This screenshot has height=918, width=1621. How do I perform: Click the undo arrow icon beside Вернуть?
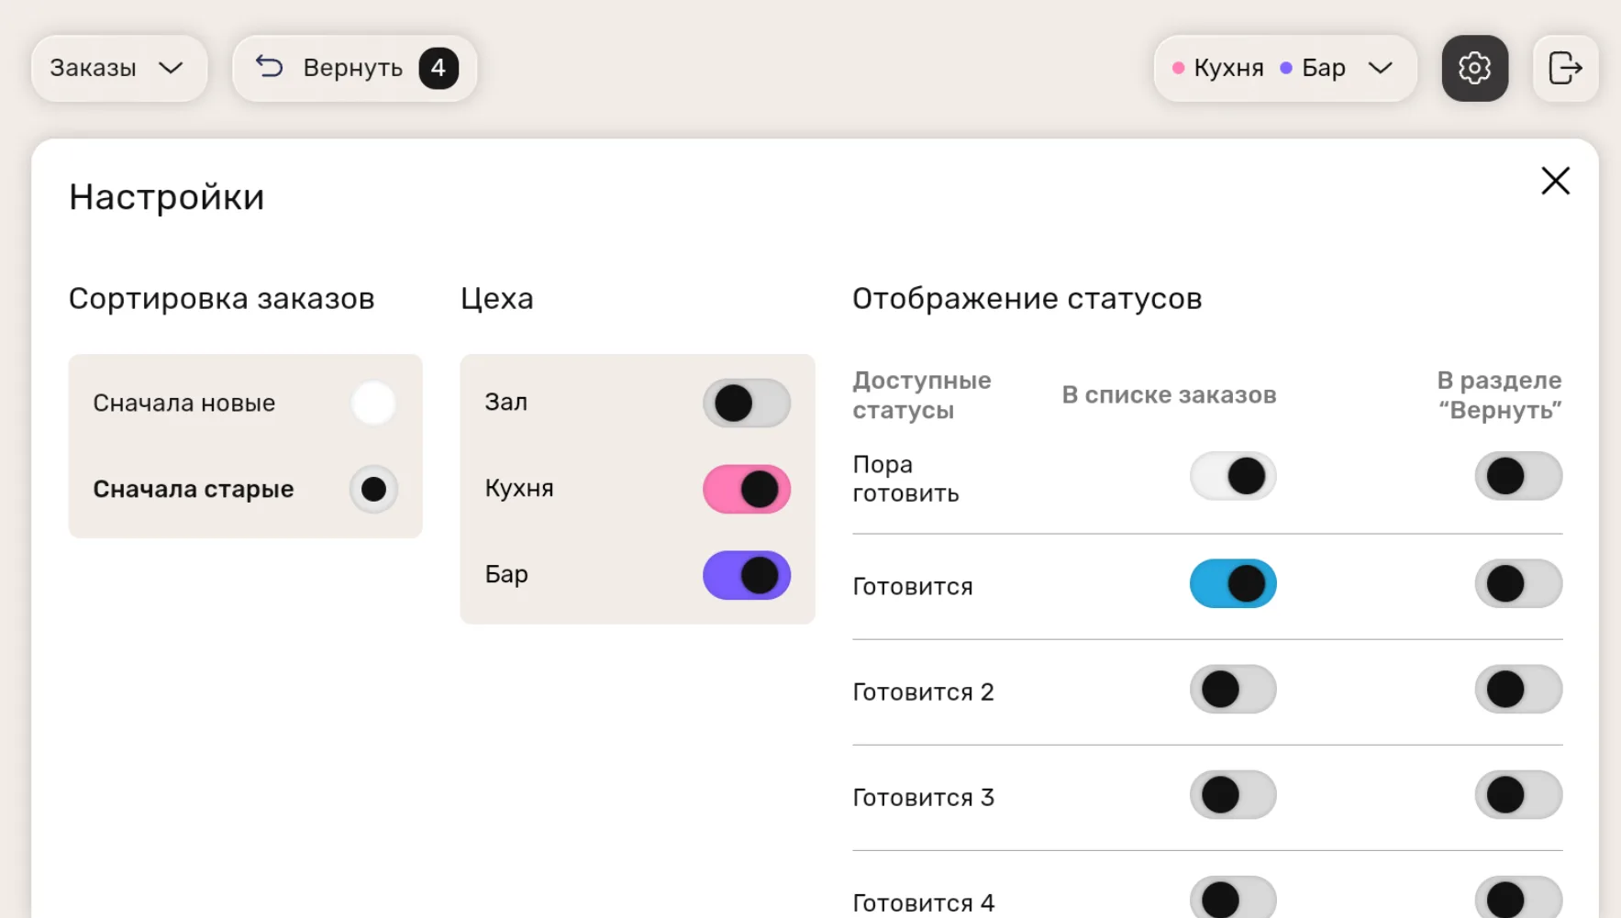coord(269,66)
